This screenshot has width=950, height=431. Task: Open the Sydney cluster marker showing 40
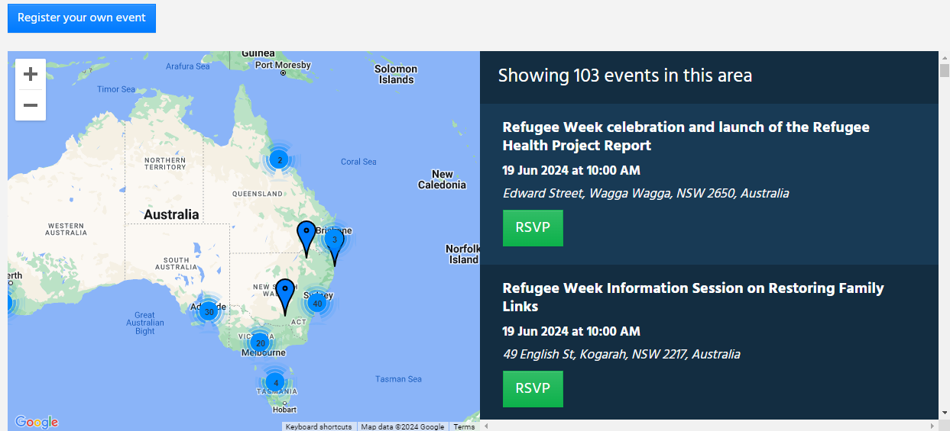pos(318,303)
